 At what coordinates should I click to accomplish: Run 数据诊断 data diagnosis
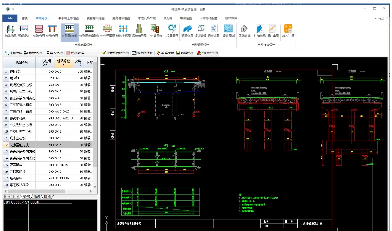(165, 53)
